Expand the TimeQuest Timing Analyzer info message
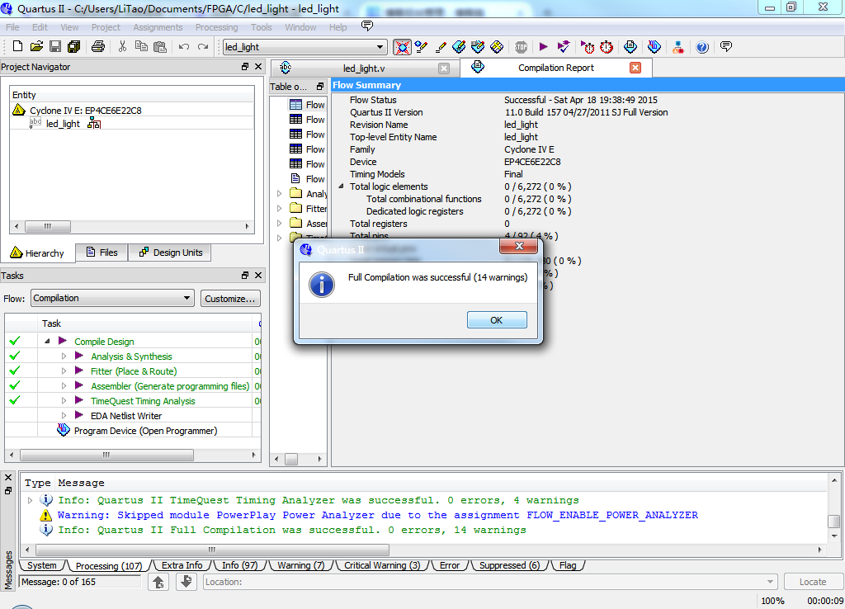 [x=31, y=500]
